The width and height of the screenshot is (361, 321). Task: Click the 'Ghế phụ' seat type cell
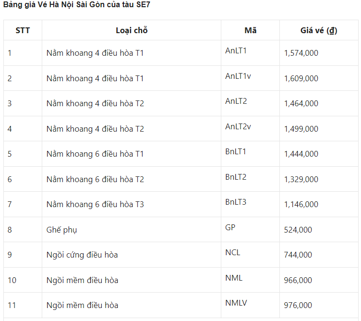[x=61, y=230]
